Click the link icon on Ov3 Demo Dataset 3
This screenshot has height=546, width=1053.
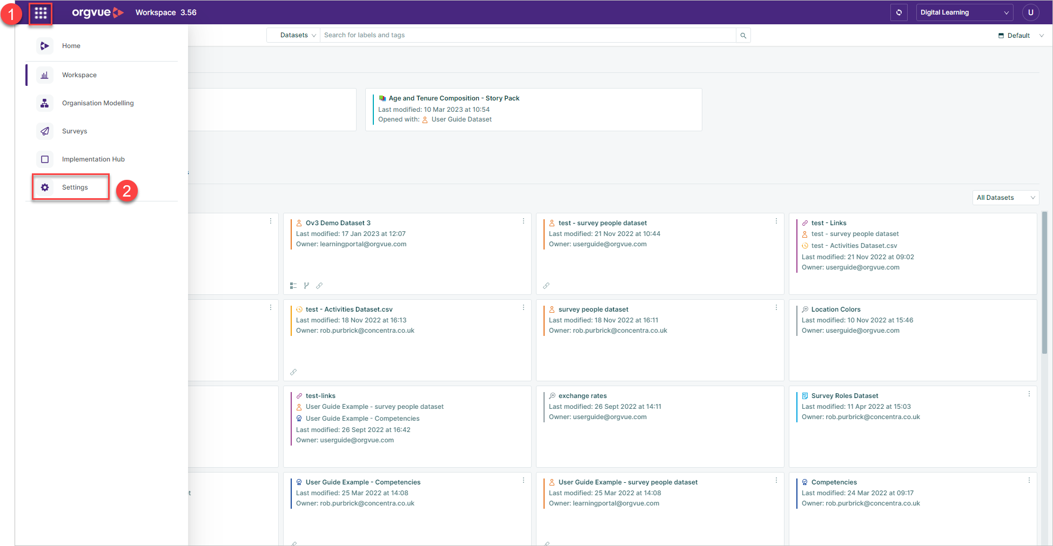point(319,286)
